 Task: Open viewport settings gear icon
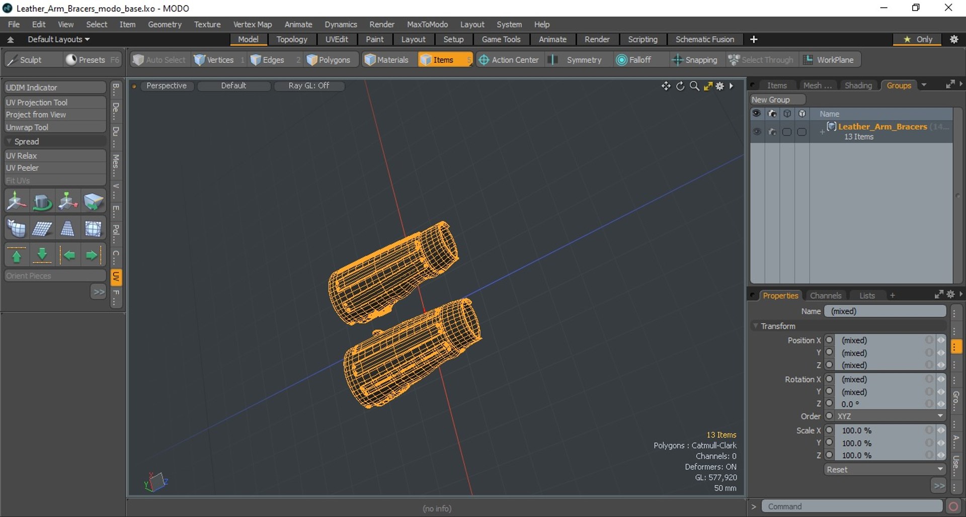coord(720,86)
